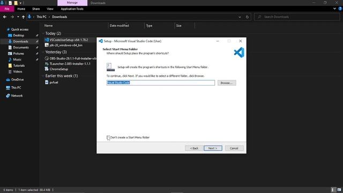Open the View ribbon tab

50,9
